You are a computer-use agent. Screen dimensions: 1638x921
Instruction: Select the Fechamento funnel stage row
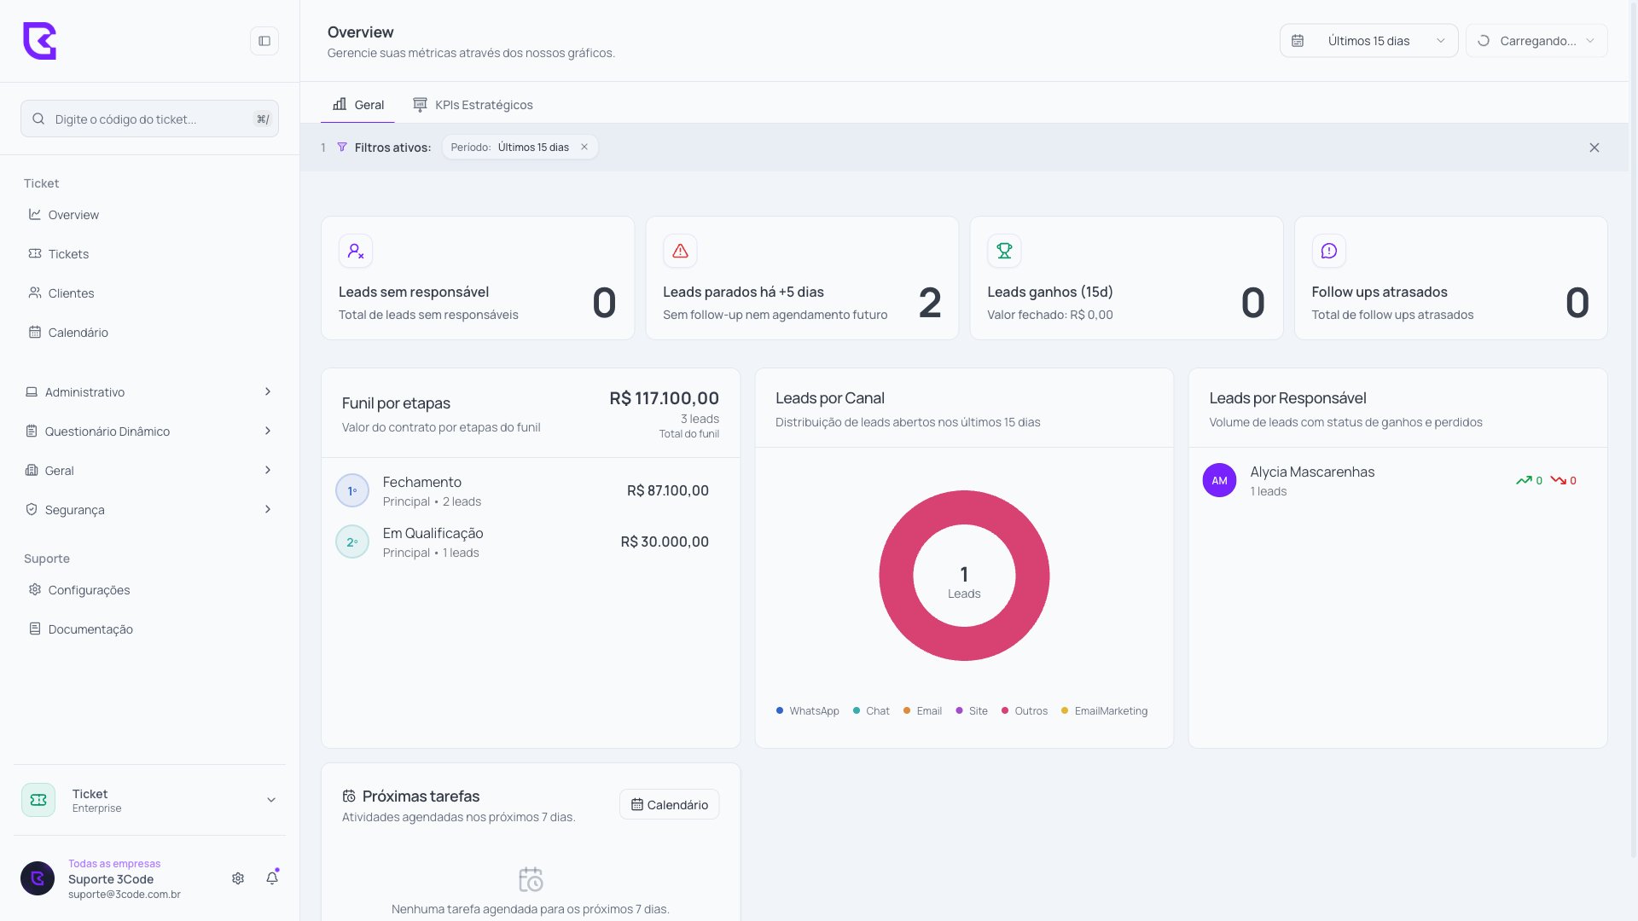pyautogui.click(x=530, y=490)
